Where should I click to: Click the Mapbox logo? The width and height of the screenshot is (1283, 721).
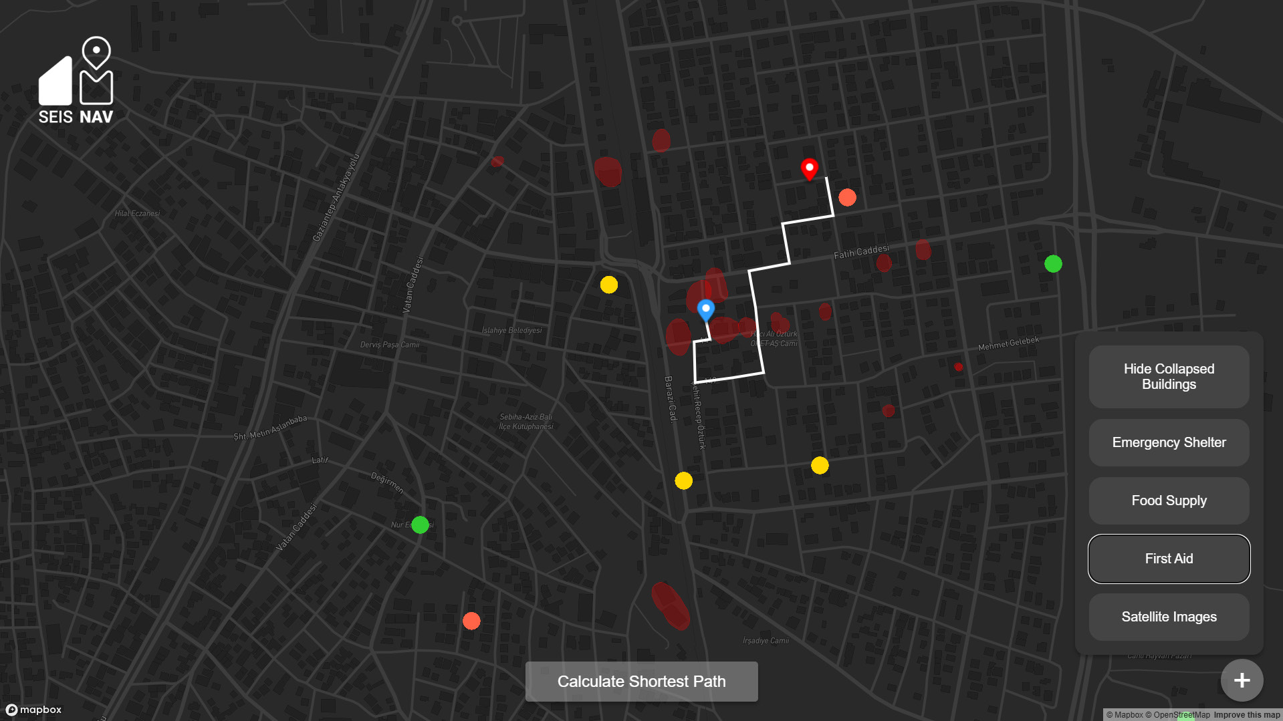[34, 710]
